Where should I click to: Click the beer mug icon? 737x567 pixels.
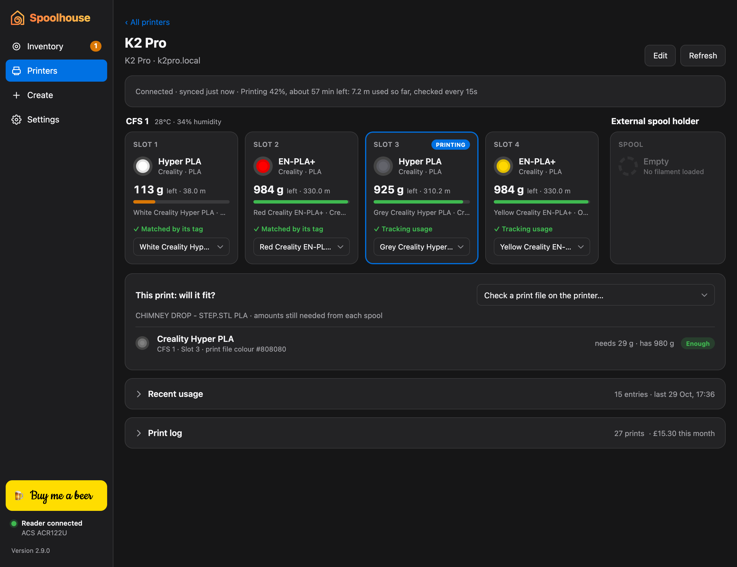[x=19, y=495]
